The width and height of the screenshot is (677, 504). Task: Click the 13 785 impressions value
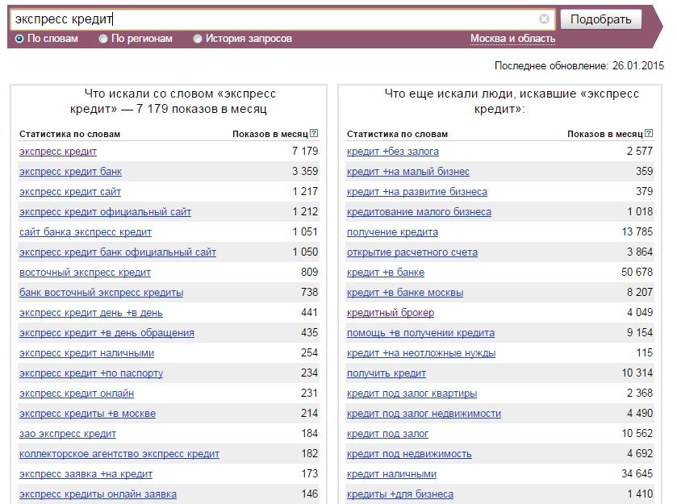(x=637, y=231)
